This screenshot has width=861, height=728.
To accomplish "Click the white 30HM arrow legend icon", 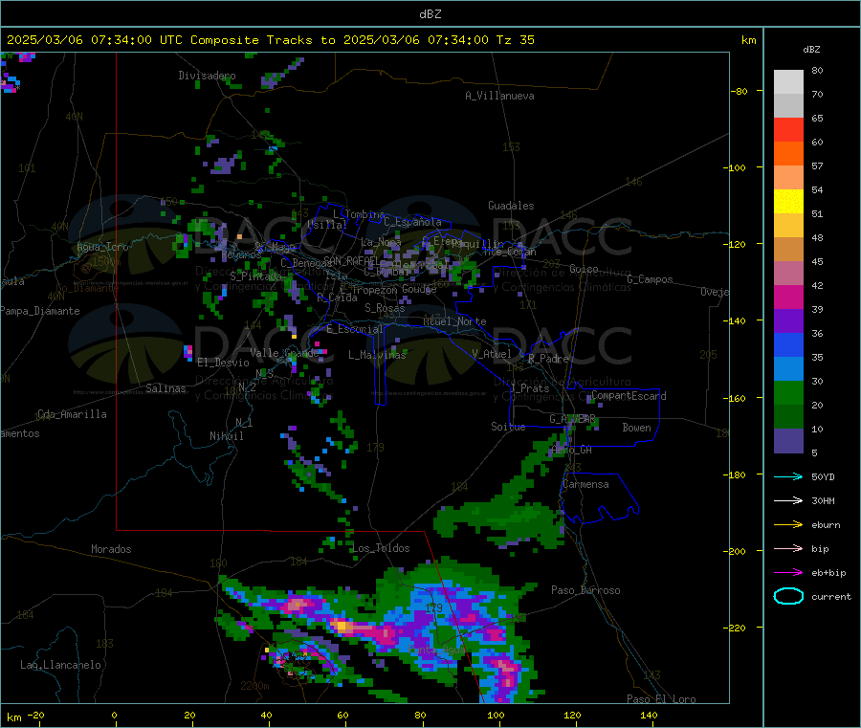I will (x=788, y=500).
